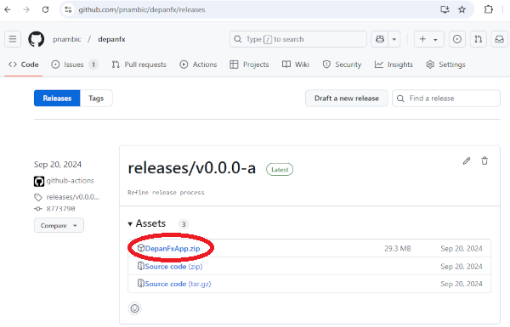Open the Pull requests tab
Image resolution: width=510 pixels, height=327 pixels.
tap(139, 65)
